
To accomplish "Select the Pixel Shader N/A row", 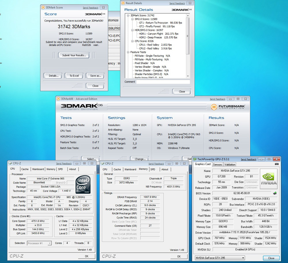I will (145, 63).
